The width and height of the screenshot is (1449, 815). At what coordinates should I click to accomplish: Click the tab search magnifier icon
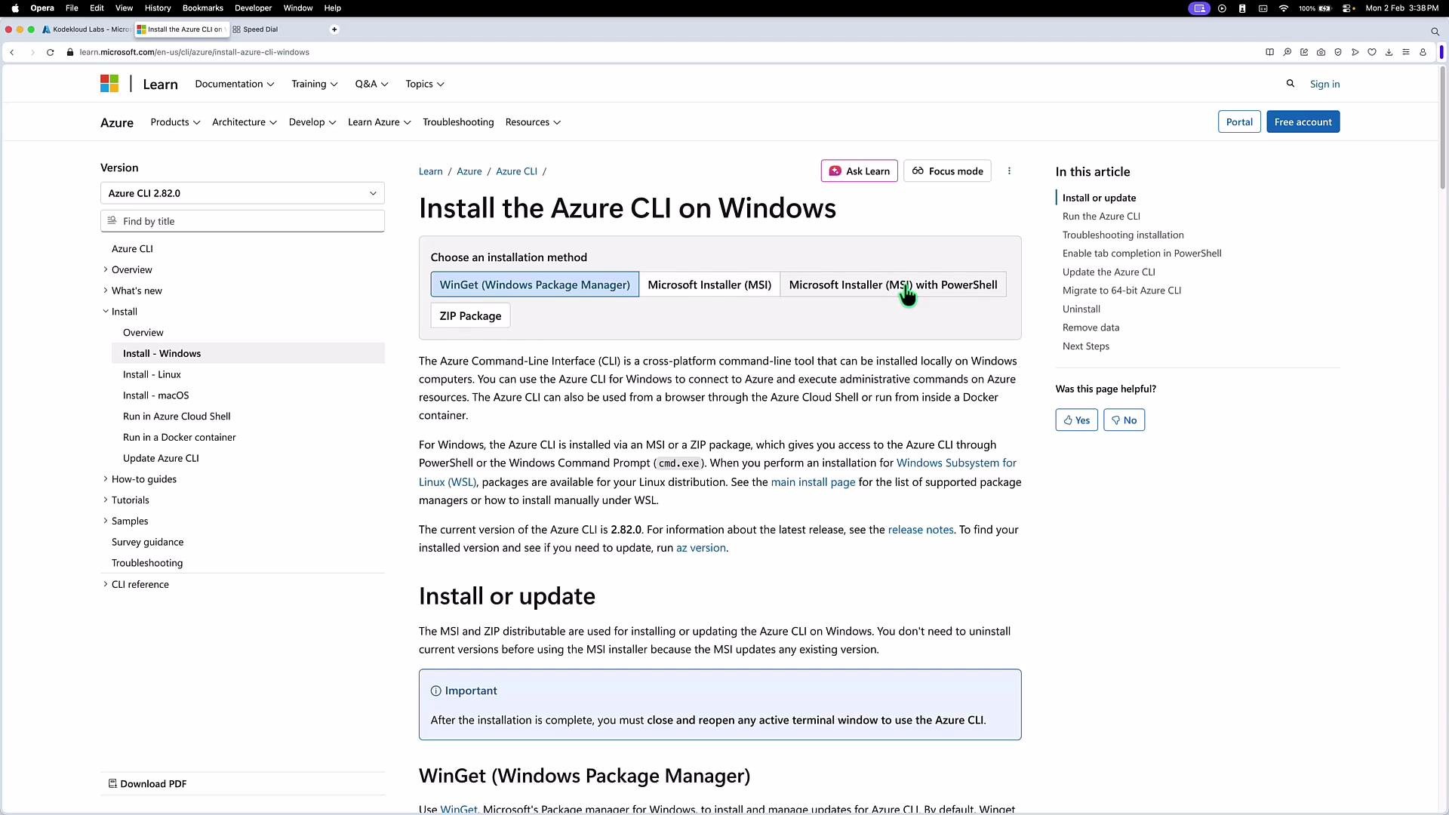[1435, 31]
